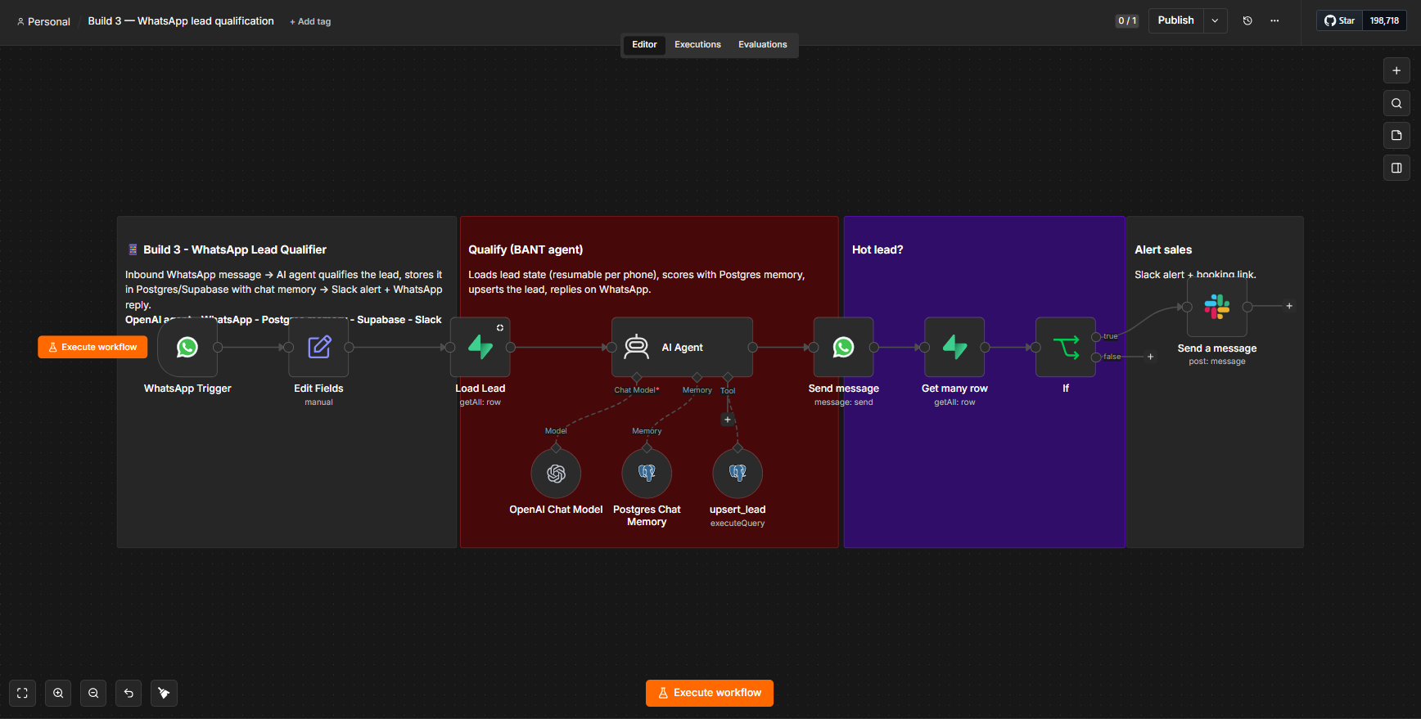1421x719 pixels.
Task: Open the AI Agent node
Action: (x=682, y=347)
